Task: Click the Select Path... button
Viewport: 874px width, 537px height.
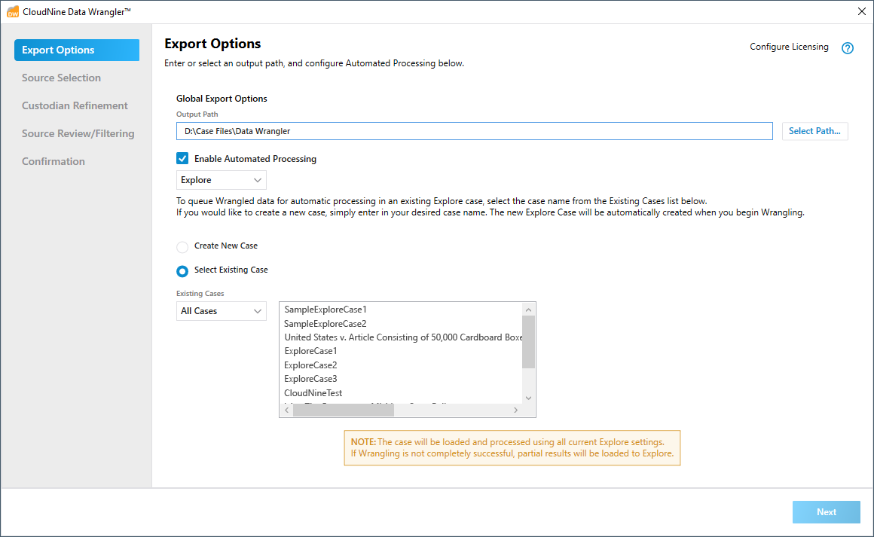Action: pyautogui.click(x=814, y=131)
